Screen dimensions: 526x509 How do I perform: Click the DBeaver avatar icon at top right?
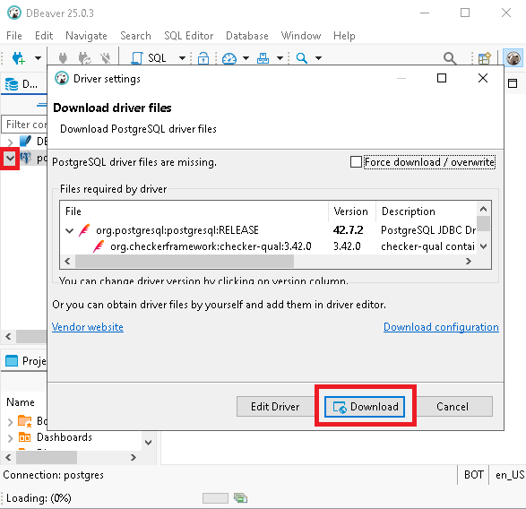[x=513, y=58]
